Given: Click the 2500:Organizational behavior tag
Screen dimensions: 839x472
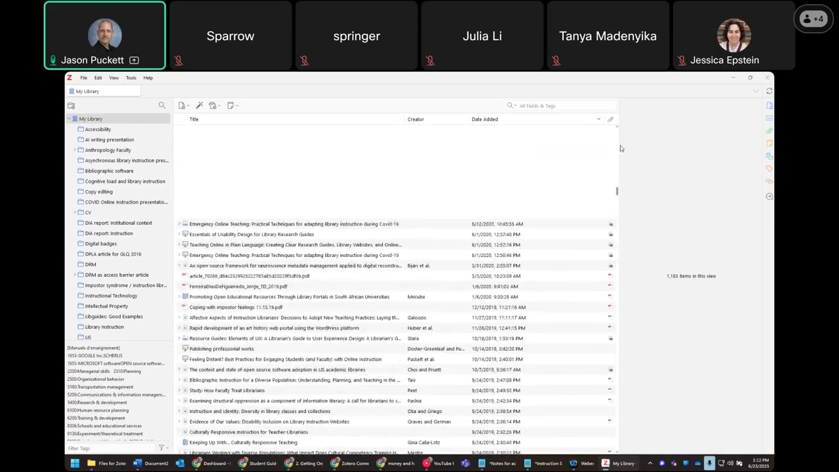Looking at the screenshot, I should [96, 379].
